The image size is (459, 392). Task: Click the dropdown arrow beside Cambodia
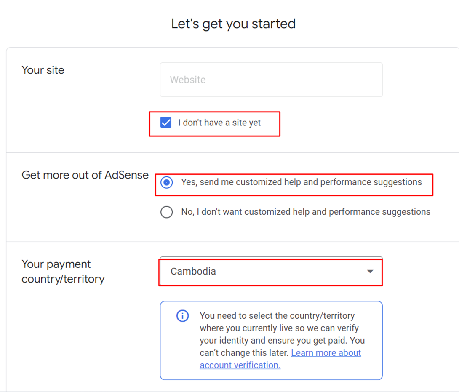[370, 272]
